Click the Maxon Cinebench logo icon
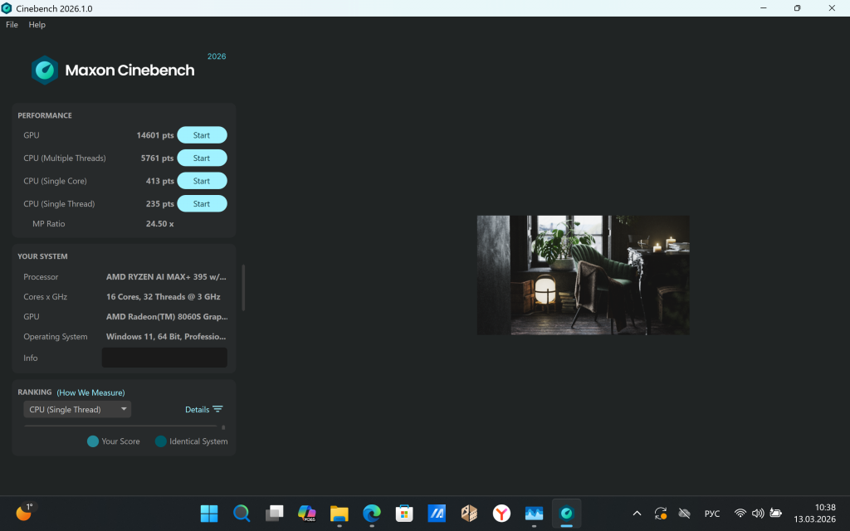Viewport: 850px width, 531px height. (x=45, y=71)
